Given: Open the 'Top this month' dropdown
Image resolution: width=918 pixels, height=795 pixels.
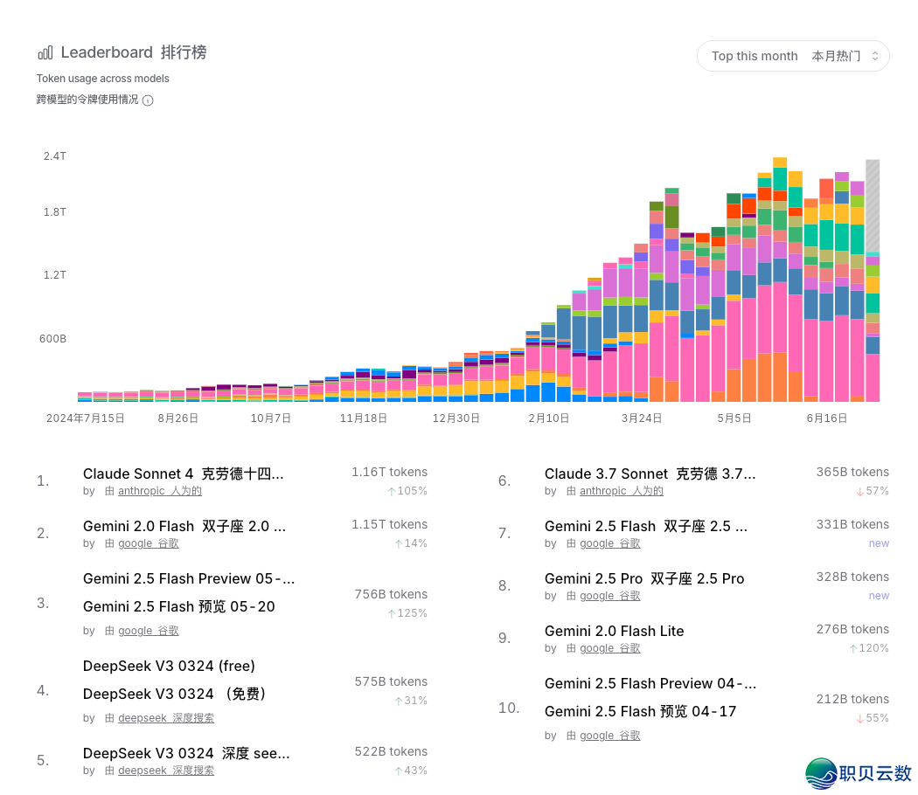Looking at the screenshot, I should (793, 56).
